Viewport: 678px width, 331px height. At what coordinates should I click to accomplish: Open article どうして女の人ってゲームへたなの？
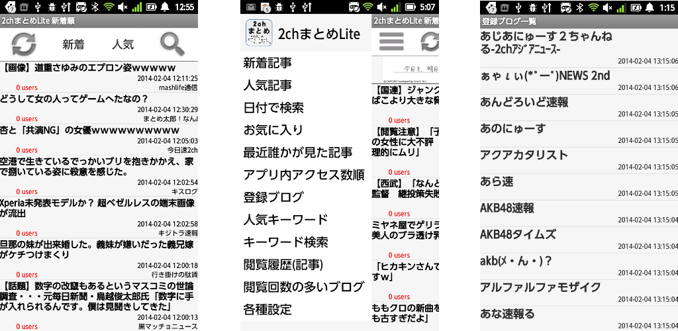coord(99,108)
